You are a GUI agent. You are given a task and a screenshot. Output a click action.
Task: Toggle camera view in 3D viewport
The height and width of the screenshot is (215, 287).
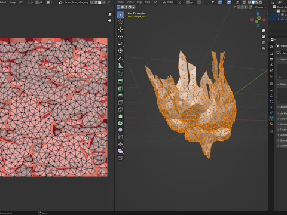[264, 42]
